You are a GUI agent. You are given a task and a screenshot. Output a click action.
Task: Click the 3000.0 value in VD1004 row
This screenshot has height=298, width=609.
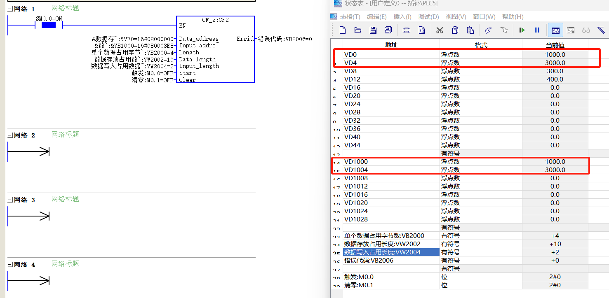click(555, 170)
